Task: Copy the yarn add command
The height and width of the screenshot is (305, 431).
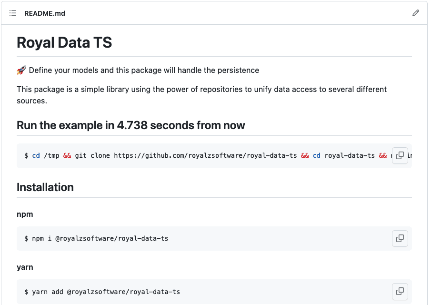Action: click(400, 292)
